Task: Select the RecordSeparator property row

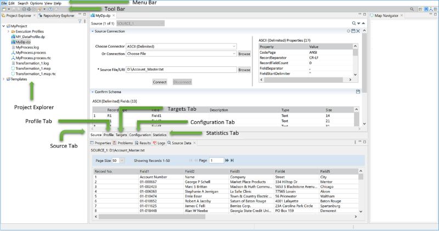Action: tap(306, 58)
